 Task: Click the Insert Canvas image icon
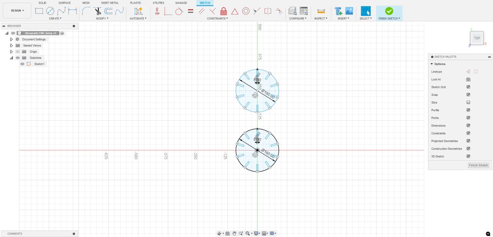[x=349, y=11]
